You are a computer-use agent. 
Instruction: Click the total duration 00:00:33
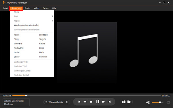[x=166, y=96]
